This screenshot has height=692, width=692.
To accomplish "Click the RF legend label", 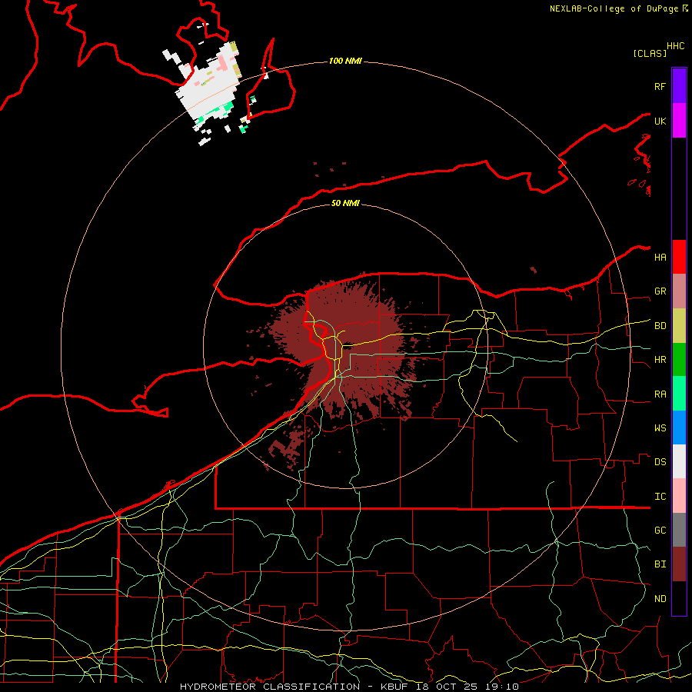I will click(660, 86).
